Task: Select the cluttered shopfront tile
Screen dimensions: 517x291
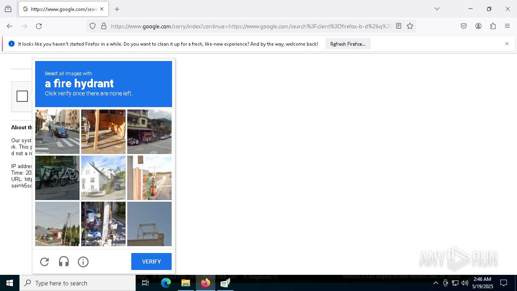Action: 103,224
